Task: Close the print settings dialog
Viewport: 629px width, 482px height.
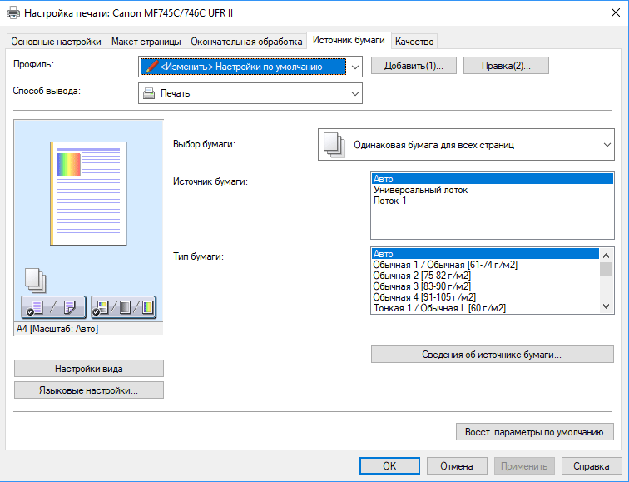Action: tap(616, 12)
